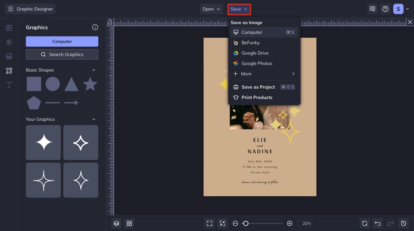The width and height of the screenshot is (414, 231).
Task: Select the couple photo on invitation
Action: point(260,117)
